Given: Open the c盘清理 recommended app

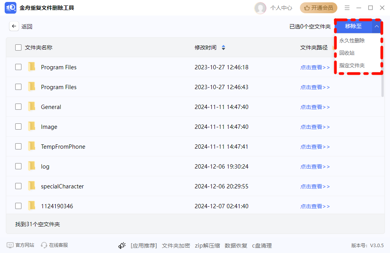Looking at the screenshot, I should pyautogui.click(x=262, y=246).
